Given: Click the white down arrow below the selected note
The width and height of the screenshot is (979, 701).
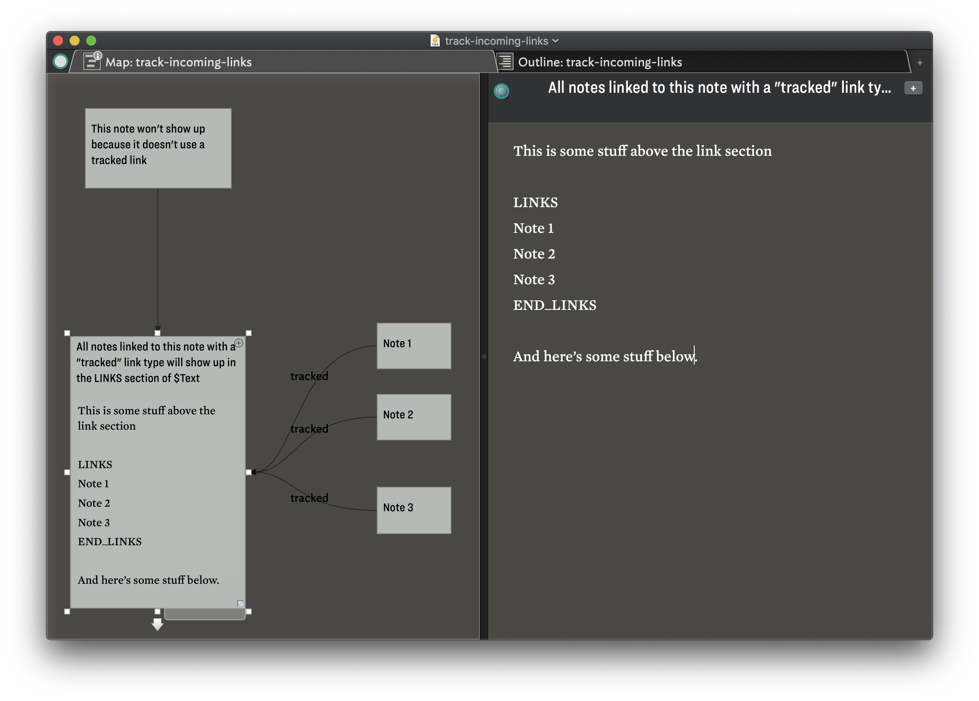Looking at the screenshot, I should coord(157,624).
